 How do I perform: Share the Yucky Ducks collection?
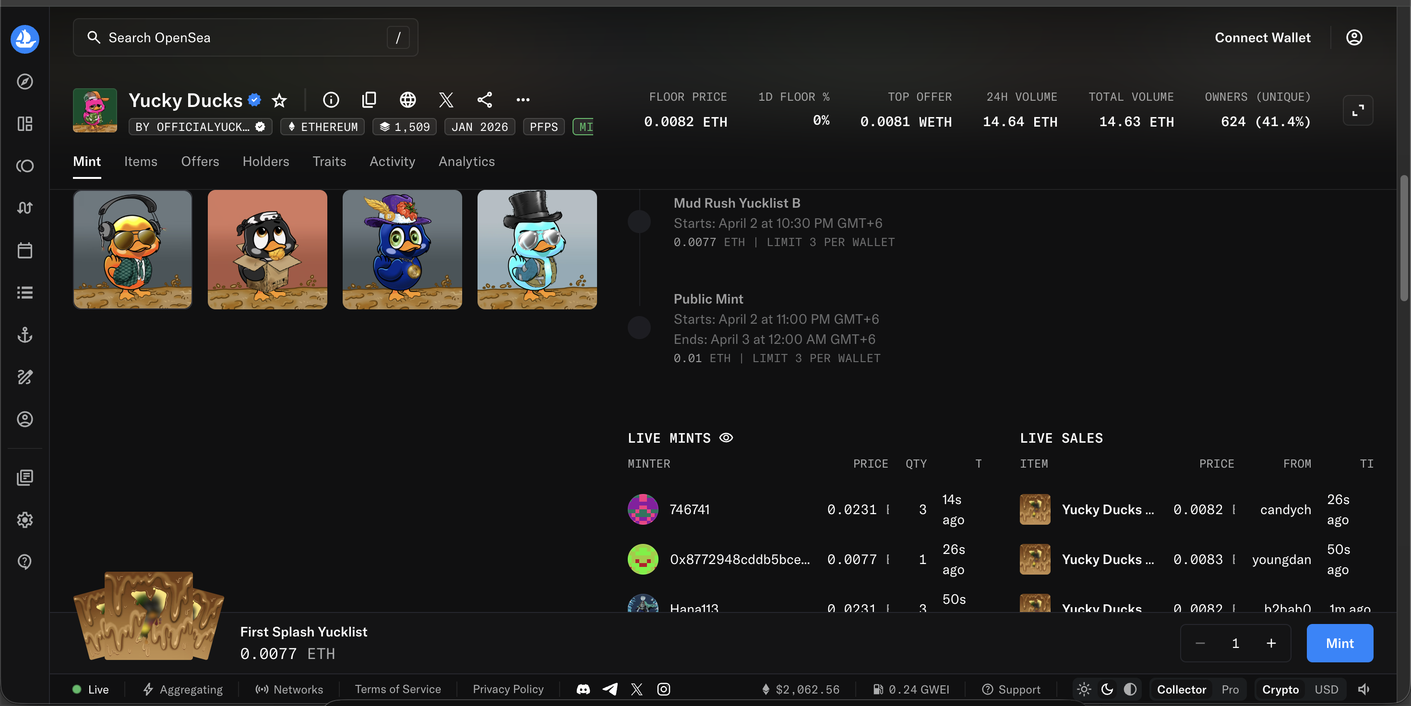click(x=484, y=100)
